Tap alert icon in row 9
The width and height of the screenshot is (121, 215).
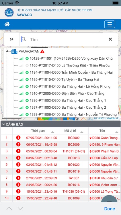coord(18,191)
